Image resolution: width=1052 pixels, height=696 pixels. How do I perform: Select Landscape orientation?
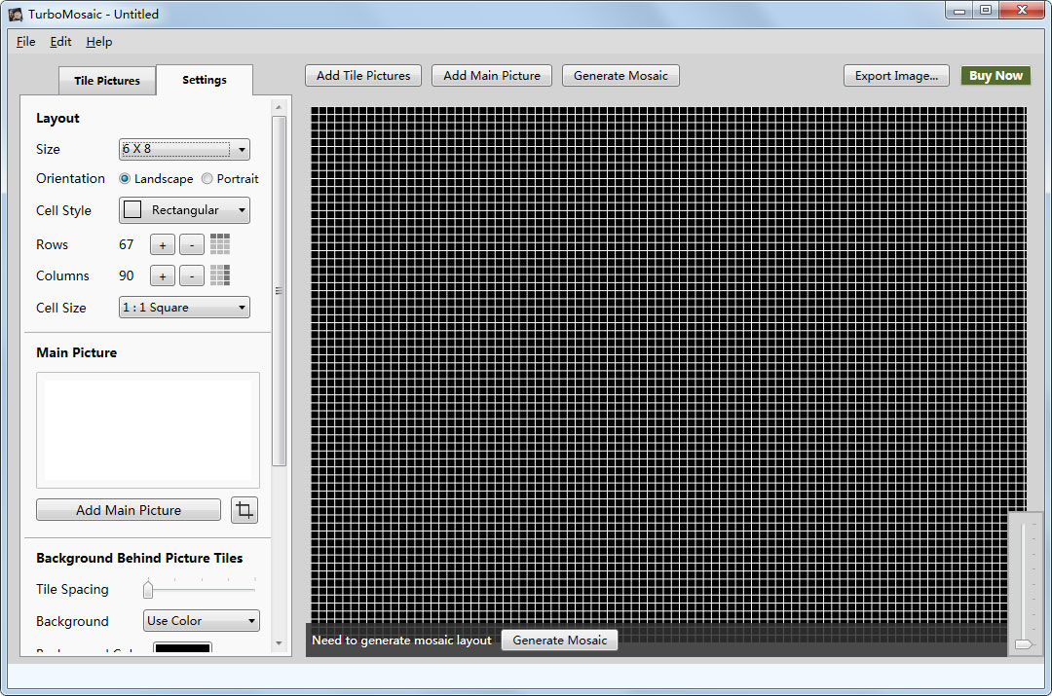coord(126,179)
